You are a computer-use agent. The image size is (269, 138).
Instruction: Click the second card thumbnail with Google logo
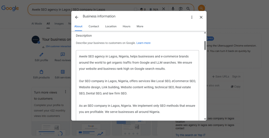click(x=91, y=128)
